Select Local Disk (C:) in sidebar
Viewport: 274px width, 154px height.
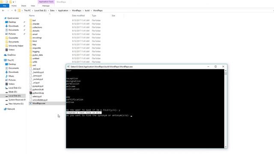[15, 88]
